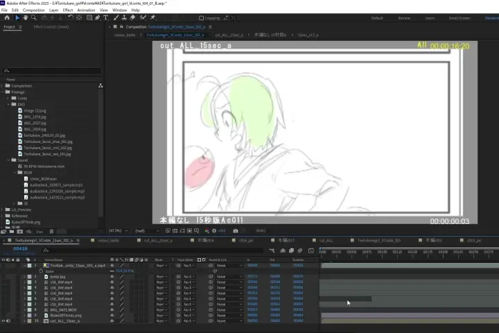Open the Track Matte dropdown of RulesOfThirds.png layer

[x=189, y=316]
